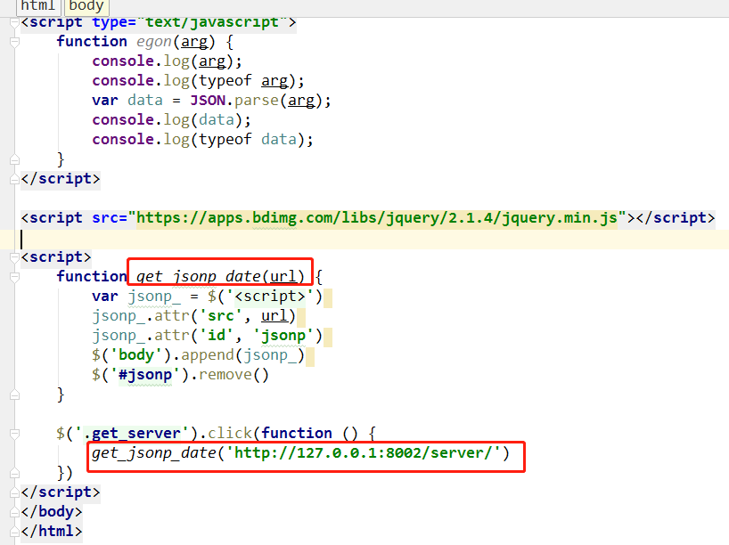Click on JSON.parse(arg) call
The height and width of the screenshot is (545, 729).
click(256, 101)
